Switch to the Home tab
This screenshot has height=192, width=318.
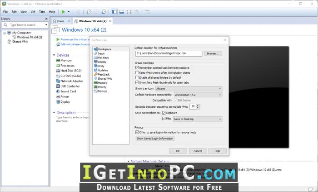[60, 21]
